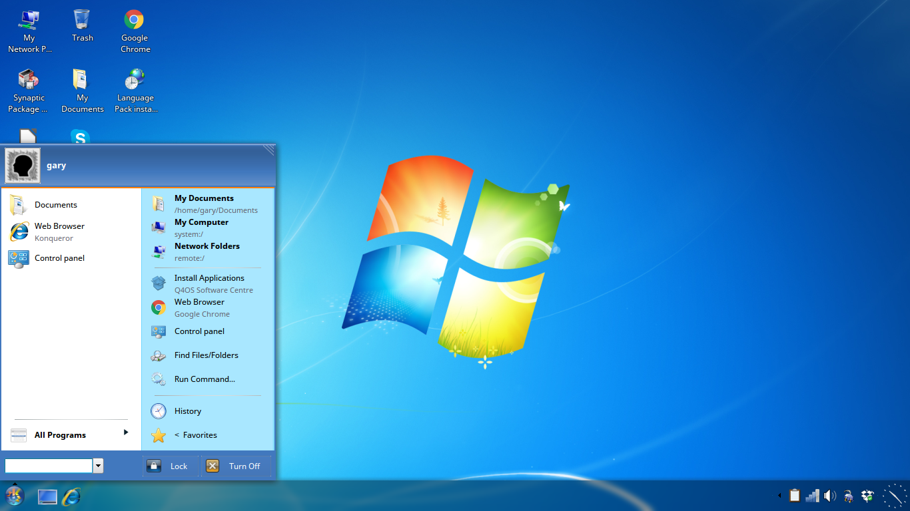Click gary's user avatar picture
Image resolution: width=910 pixels, height=511 pixels.
coord(23,166)
